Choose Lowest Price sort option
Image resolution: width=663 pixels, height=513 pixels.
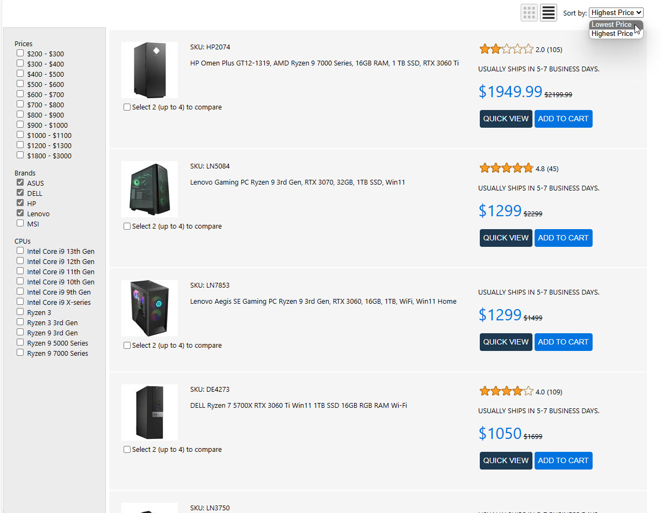click(611, 25)
